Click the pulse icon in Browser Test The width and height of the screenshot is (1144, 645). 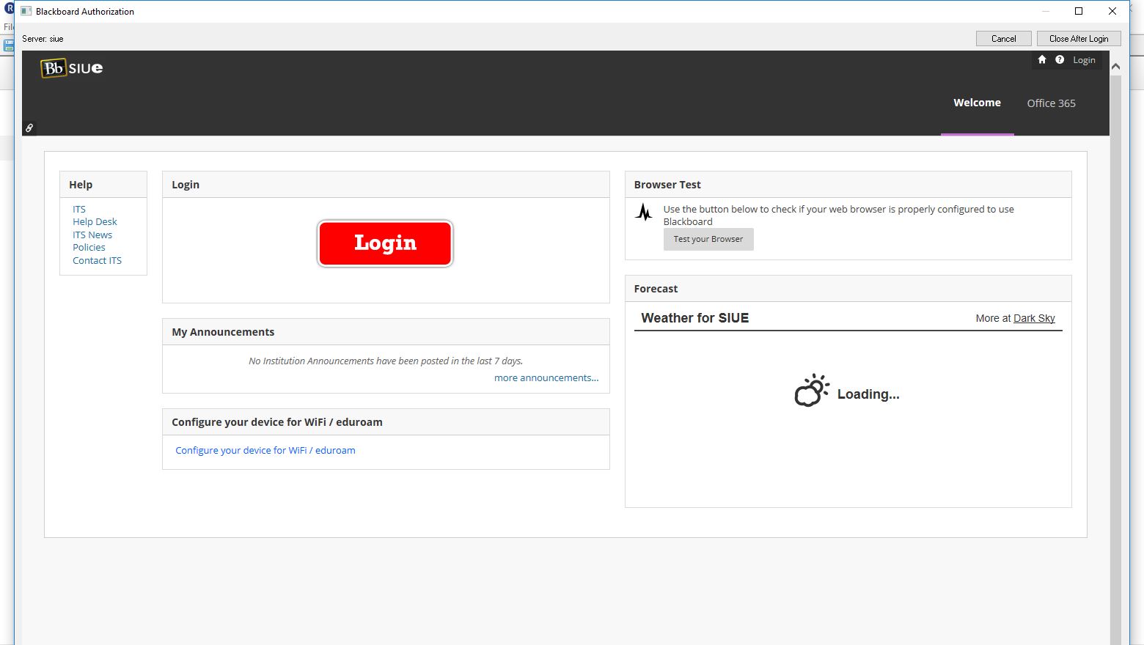coord(644,213)
